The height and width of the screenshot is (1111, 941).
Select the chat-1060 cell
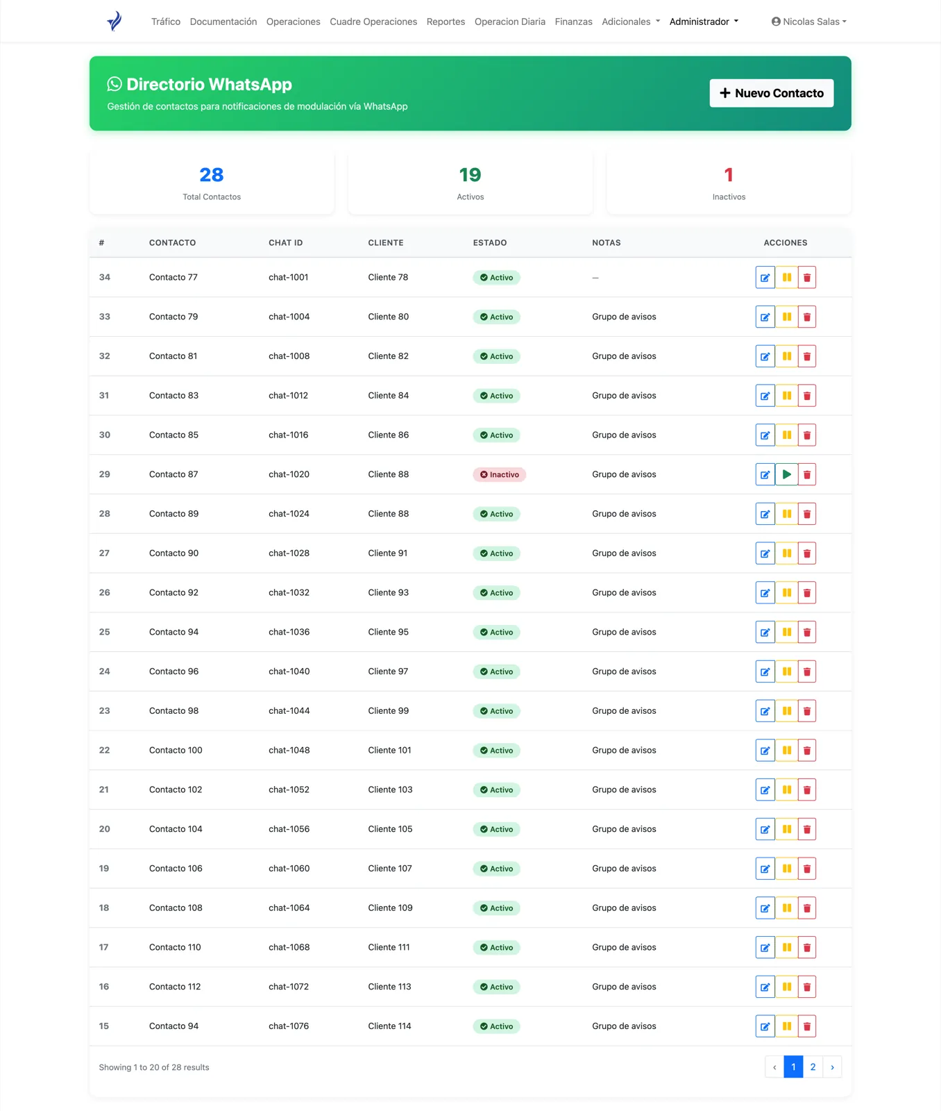coord(289,869)
